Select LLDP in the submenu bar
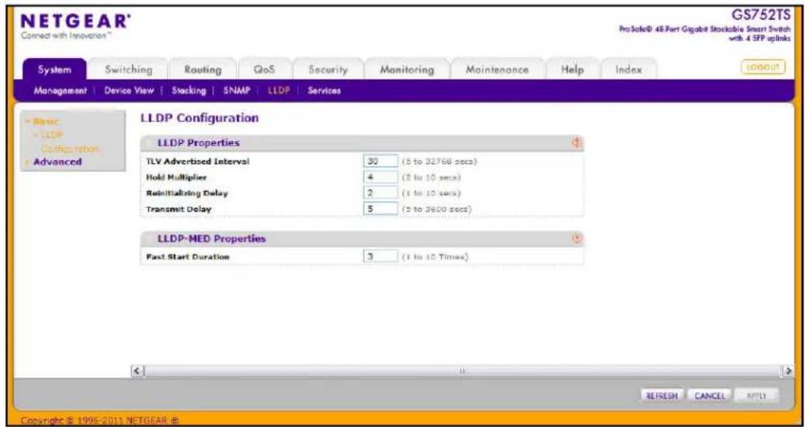 (x=279, y=91)
